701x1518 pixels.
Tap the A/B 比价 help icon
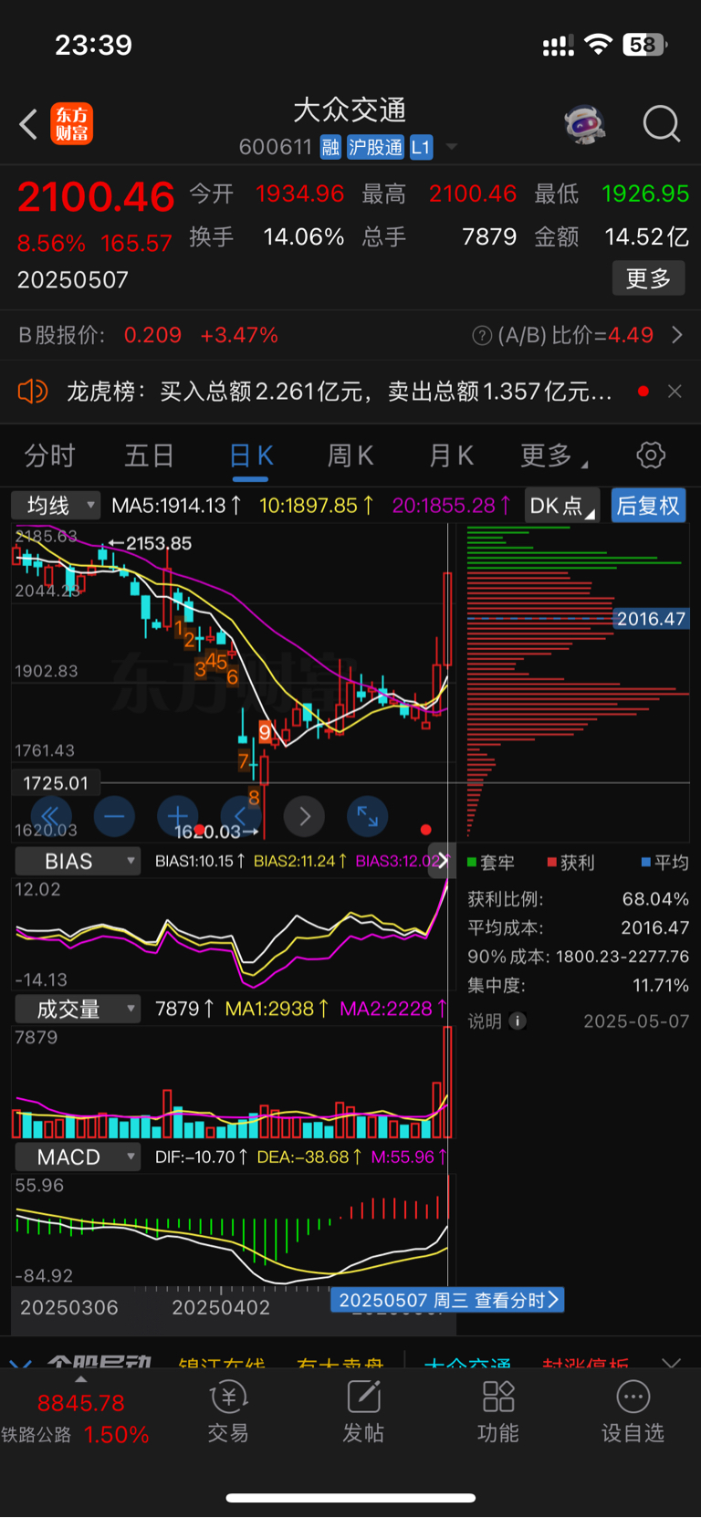(x=482, y=336)
